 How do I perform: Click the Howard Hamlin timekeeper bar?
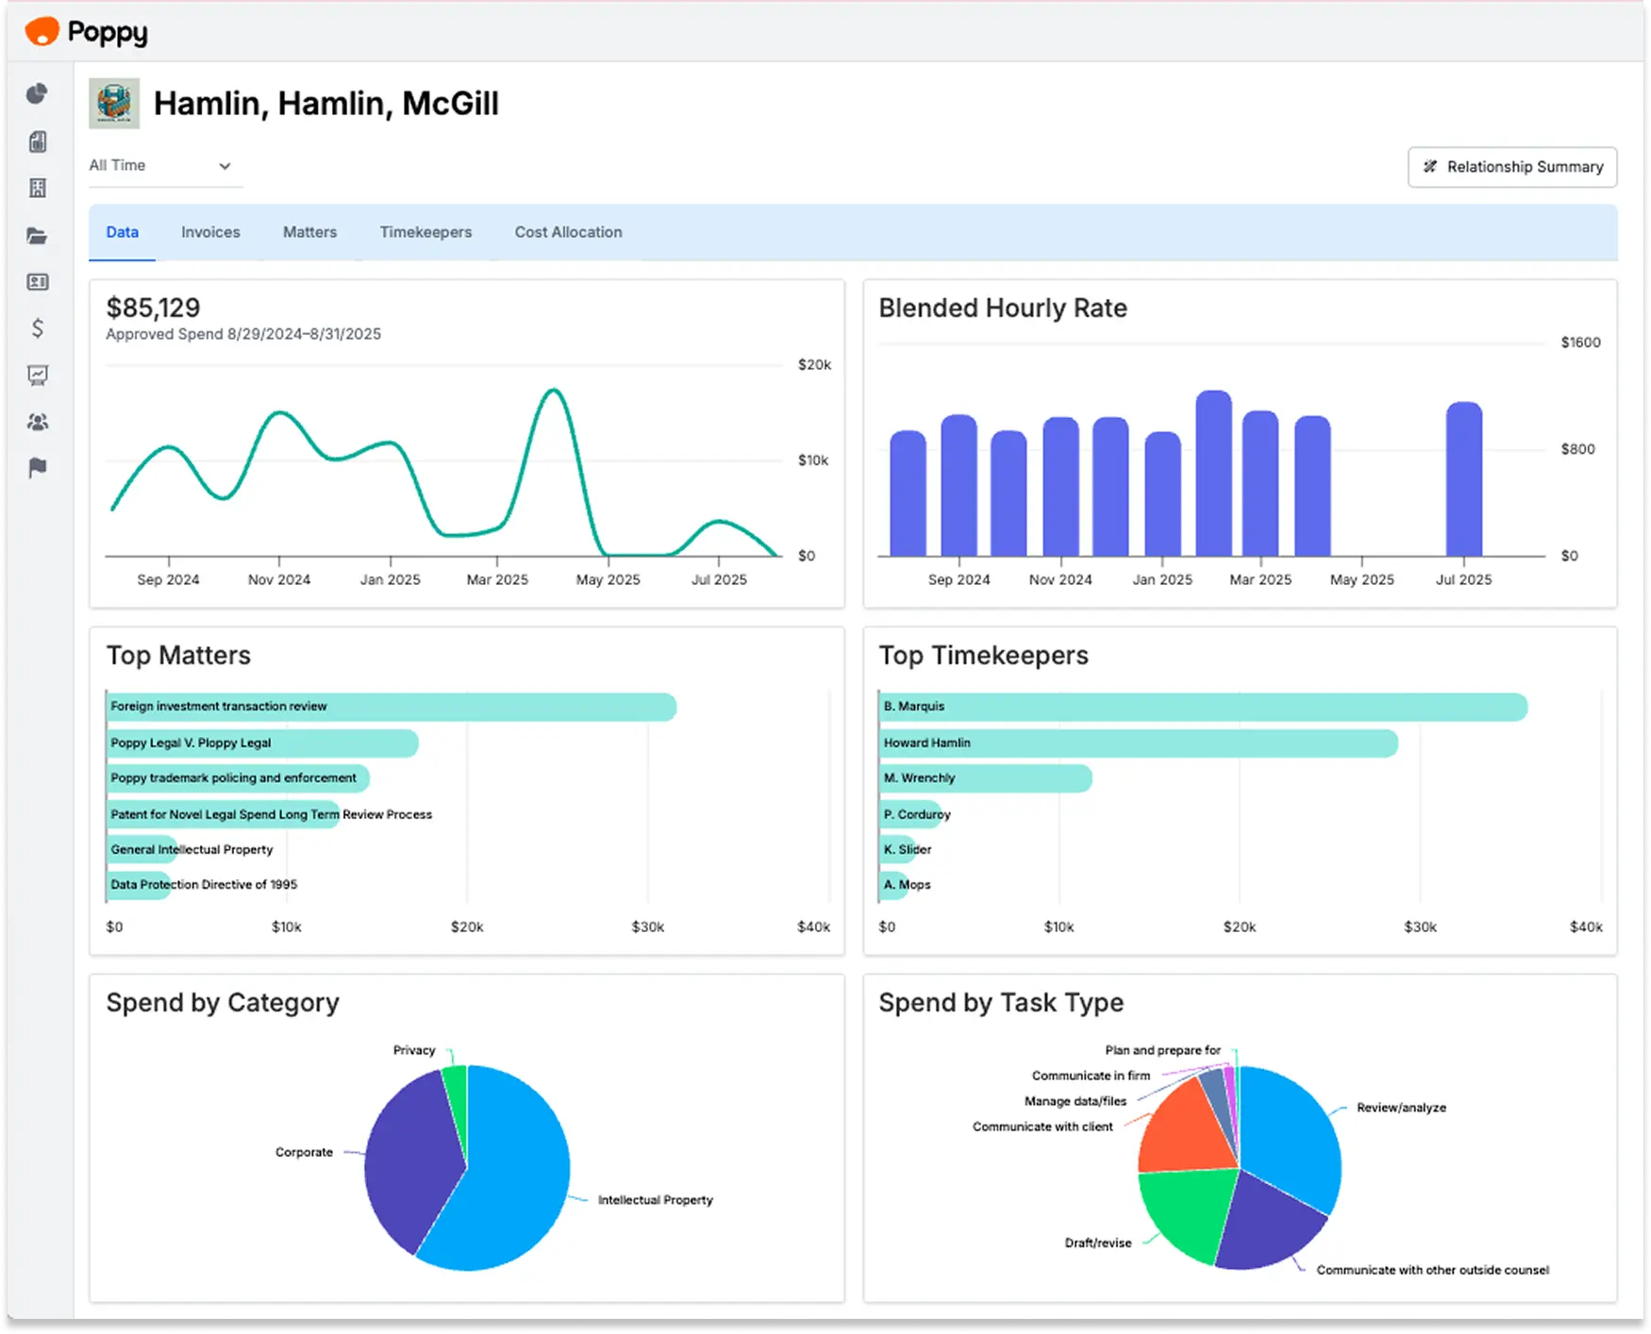tap(1139, 743)
